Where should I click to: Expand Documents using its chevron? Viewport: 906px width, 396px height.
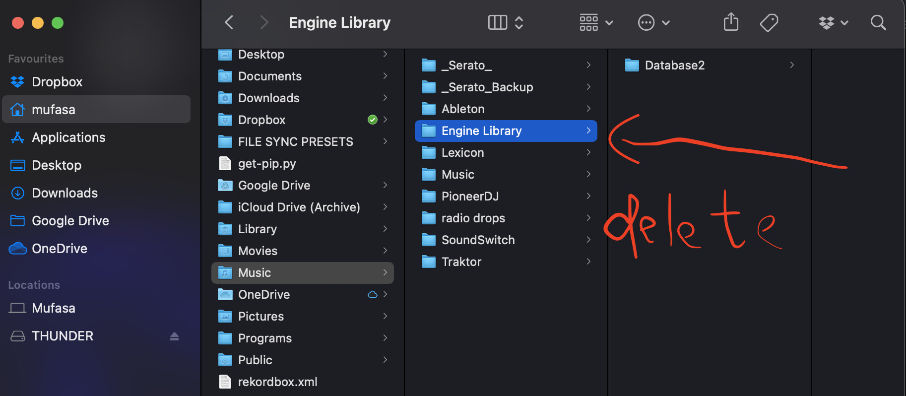coord(385,76)
